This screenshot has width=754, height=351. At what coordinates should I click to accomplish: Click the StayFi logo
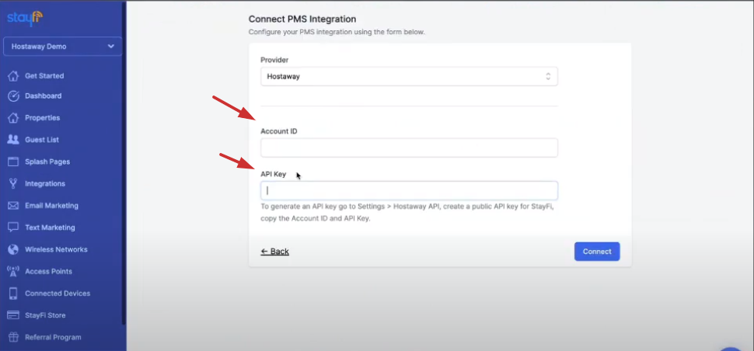click(x=25, y=19)
